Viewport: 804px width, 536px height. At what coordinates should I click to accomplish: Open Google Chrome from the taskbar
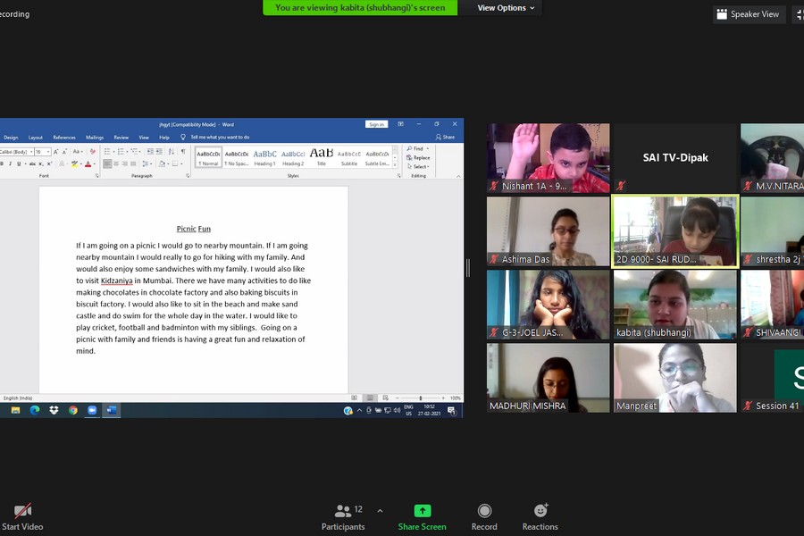coord(73,410)
